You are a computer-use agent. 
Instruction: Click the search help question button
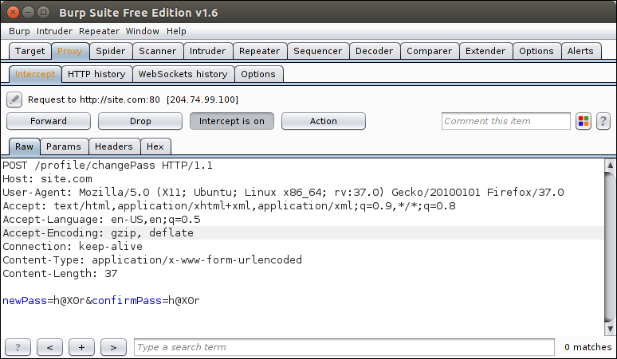coord(18,347)
